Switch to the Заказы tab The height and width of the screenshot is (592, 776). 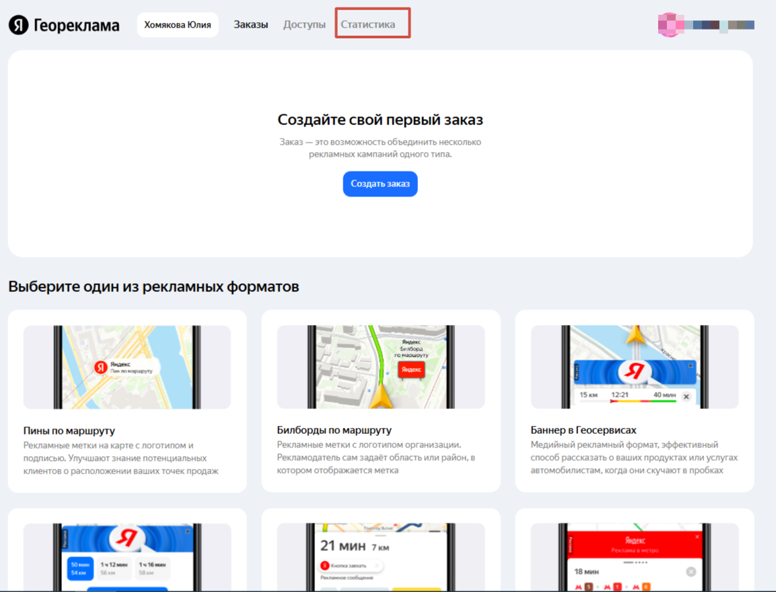pyautogui.click(x=251, y=25)
